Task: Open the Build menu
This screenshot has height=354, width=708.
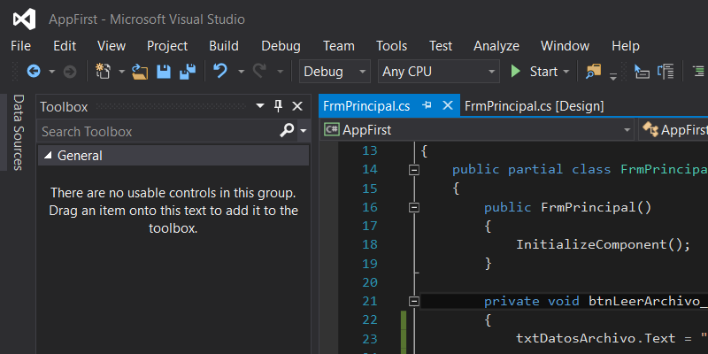Action: (x=224, y=46)
